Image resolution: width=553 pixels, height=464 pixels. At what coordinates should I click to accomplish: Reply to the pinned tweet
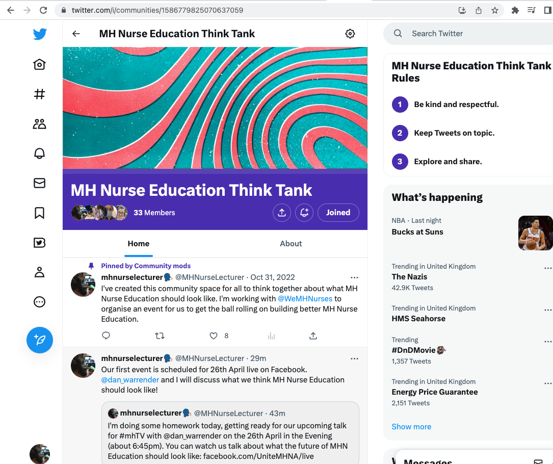point(106,336)
